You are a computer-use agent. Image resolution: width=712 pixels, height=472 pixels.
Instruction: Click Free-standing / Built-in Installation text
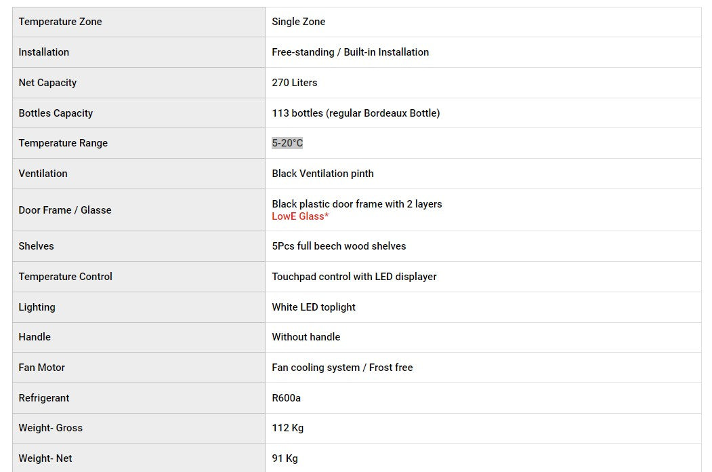pyautogui.click(x=350, y=52)
